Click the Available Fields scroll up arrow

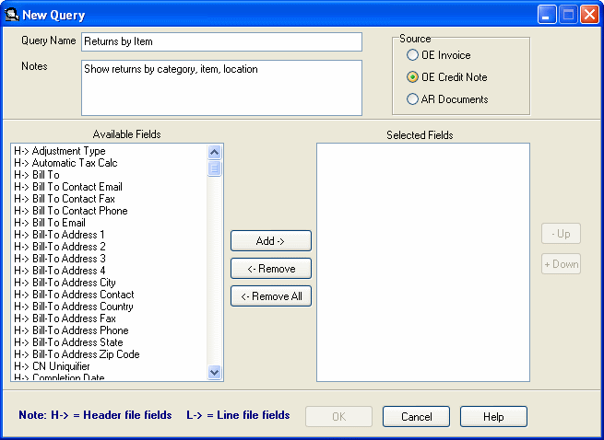click(214, 152)
